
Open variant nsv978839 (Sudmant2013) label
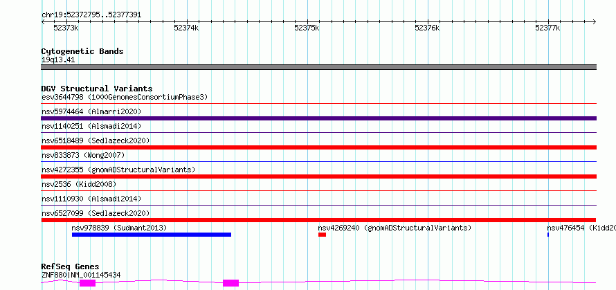pos(119,228)
